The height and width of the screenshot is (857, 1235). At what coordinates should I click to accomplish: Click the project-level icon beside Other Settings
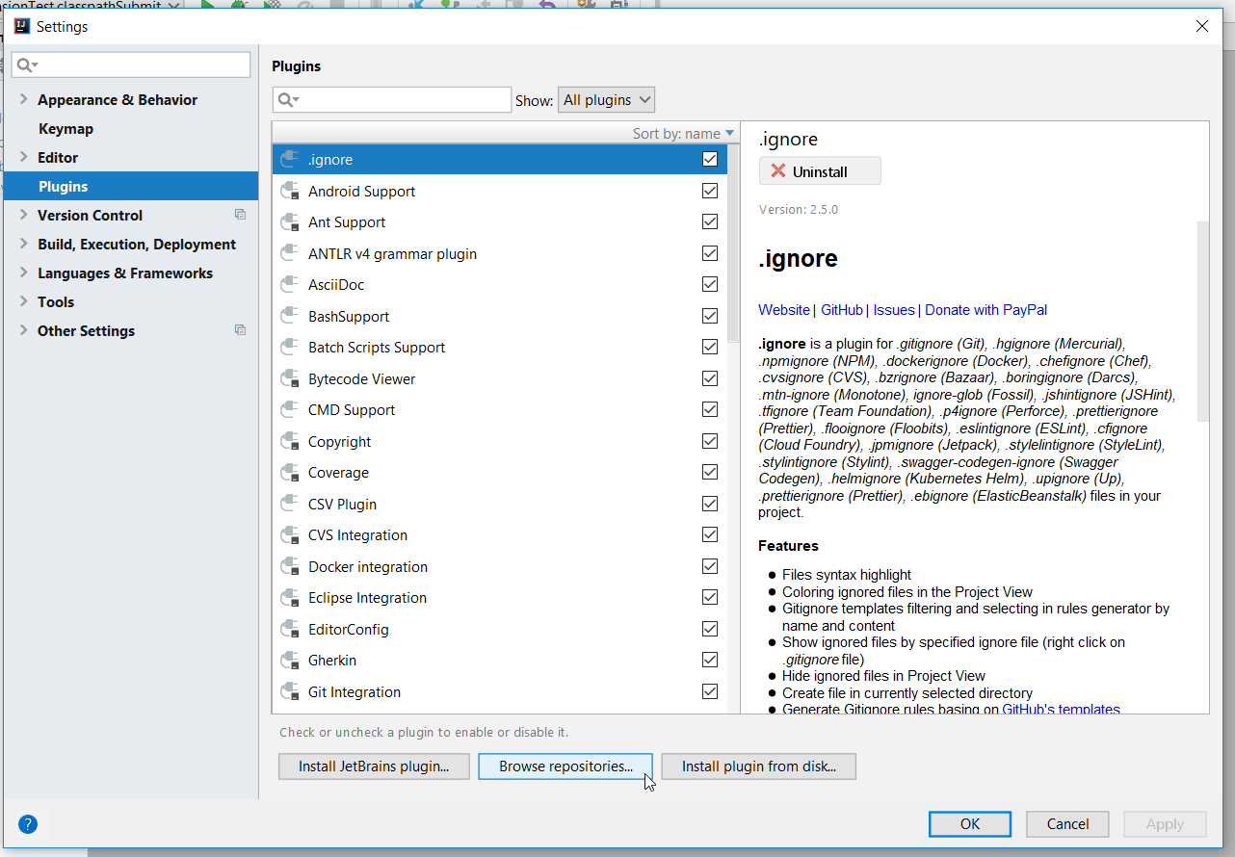pos(241,330)
